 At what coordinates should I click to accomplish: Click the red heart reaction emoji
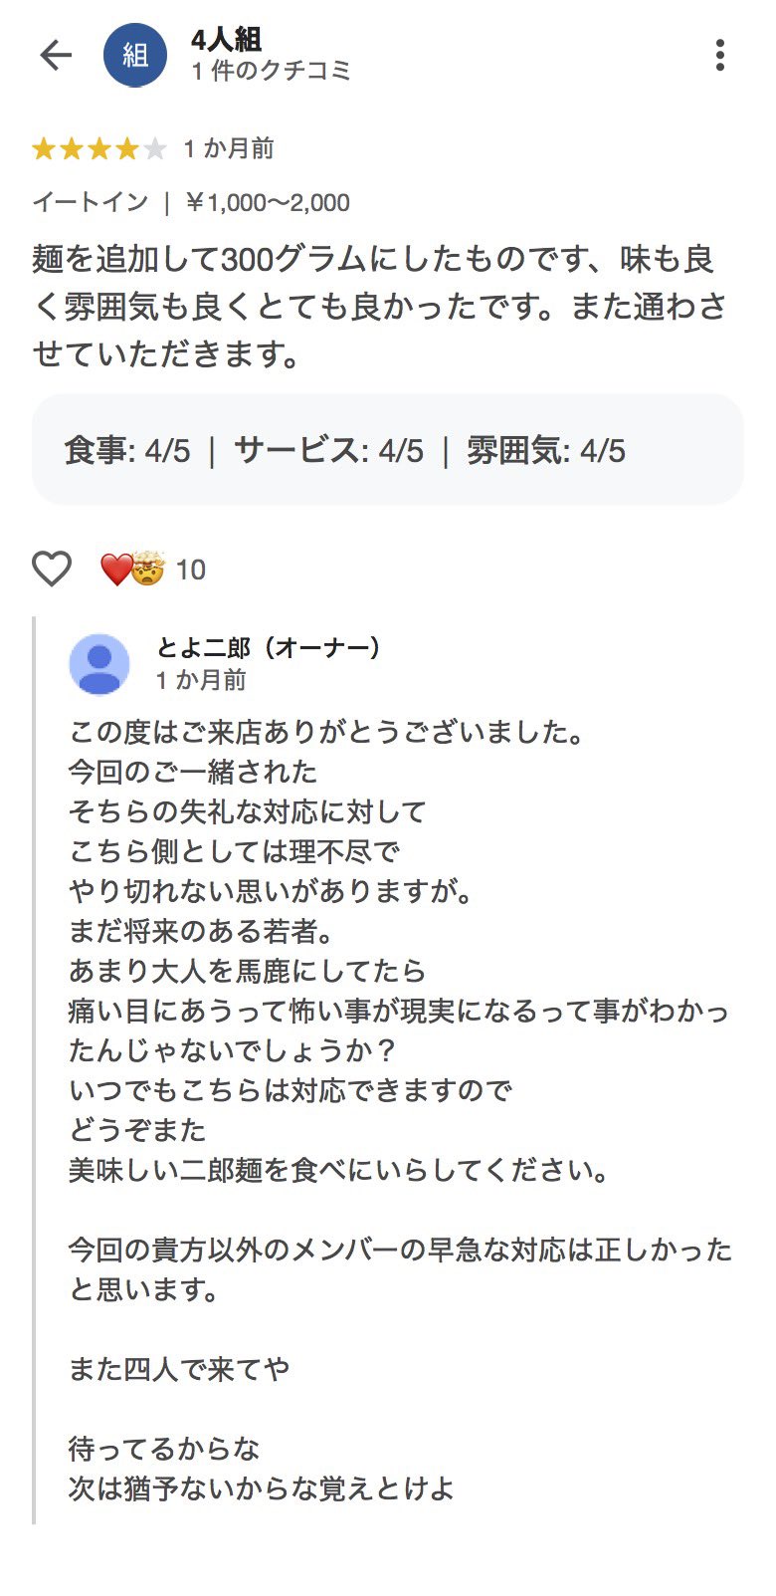coord(115,569)
